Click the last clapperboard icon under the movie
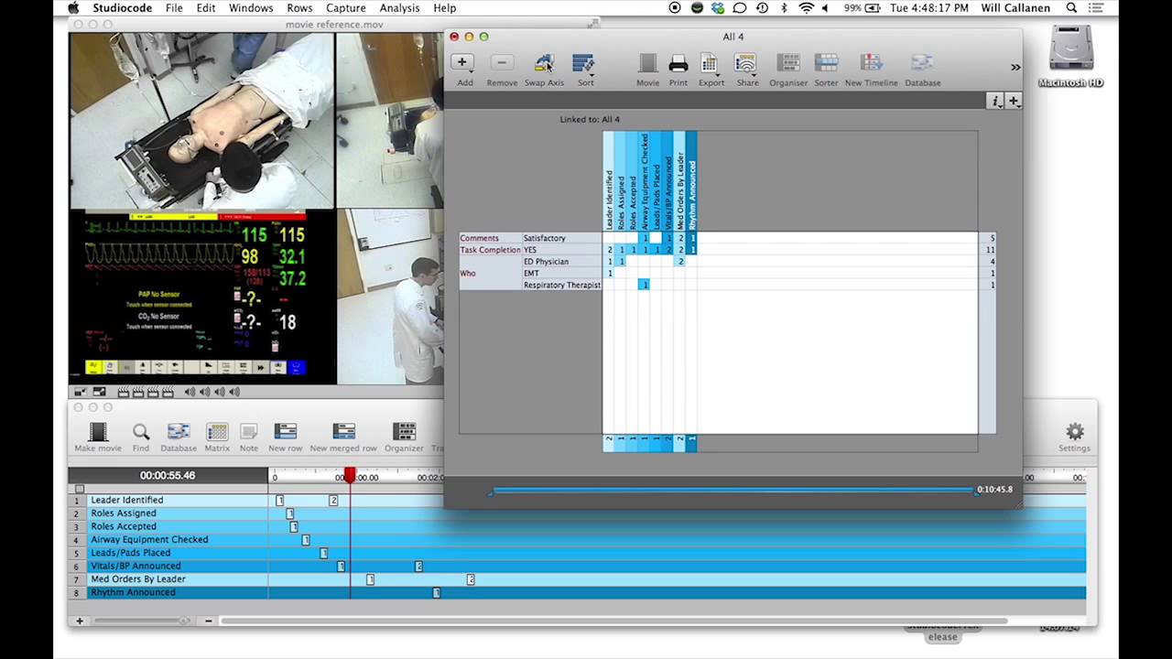1172x659 pixels. pyautogui.click(x=168, y=392)
